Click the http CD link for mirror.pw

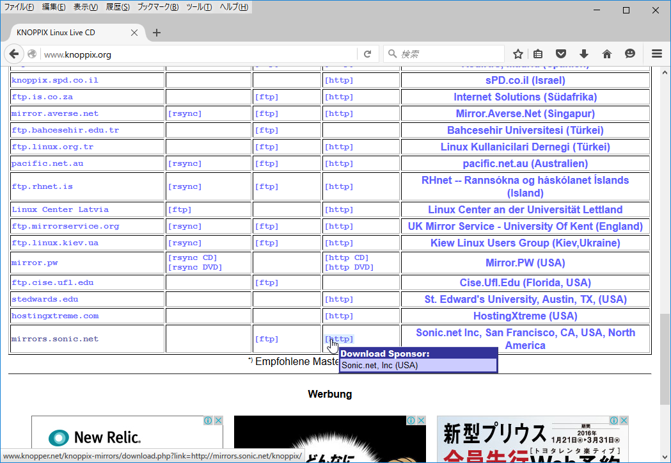click(x=347, y=257)
